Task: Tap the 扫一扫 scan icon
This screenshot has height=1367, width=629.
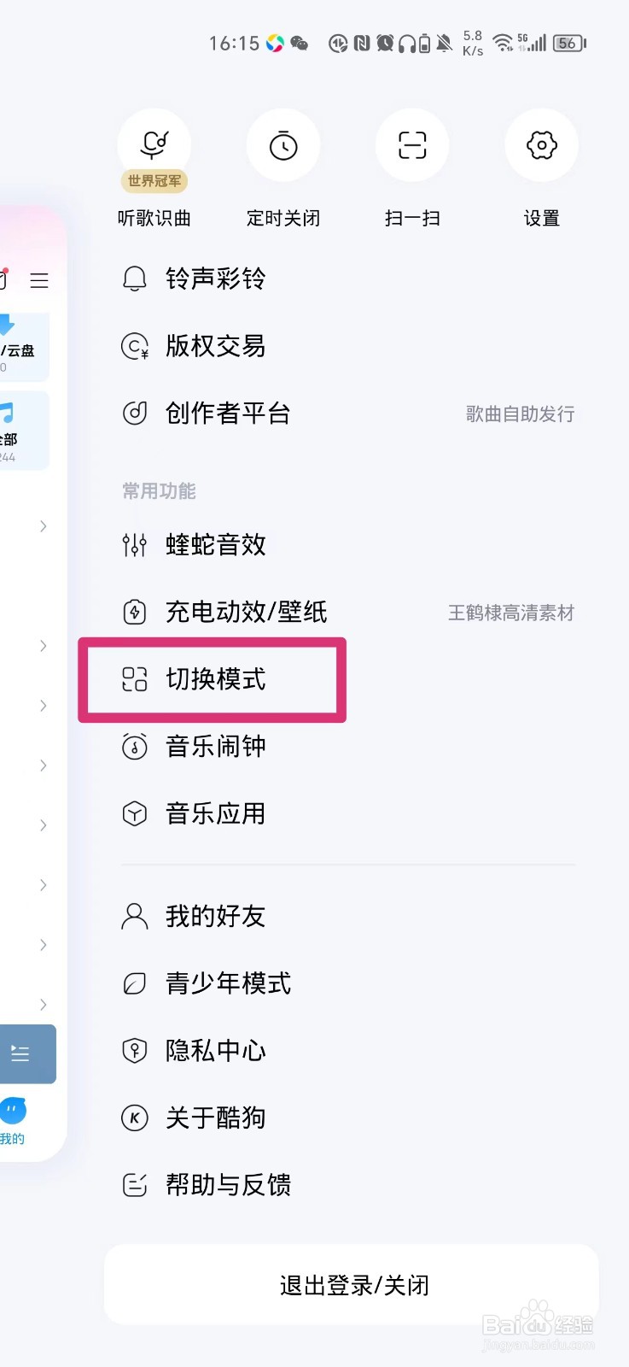Action: [x=412, y=145]
